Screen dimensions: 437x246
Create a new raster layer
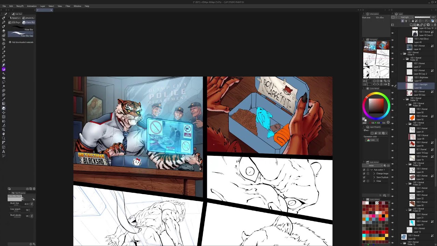(x=412, y=25)
